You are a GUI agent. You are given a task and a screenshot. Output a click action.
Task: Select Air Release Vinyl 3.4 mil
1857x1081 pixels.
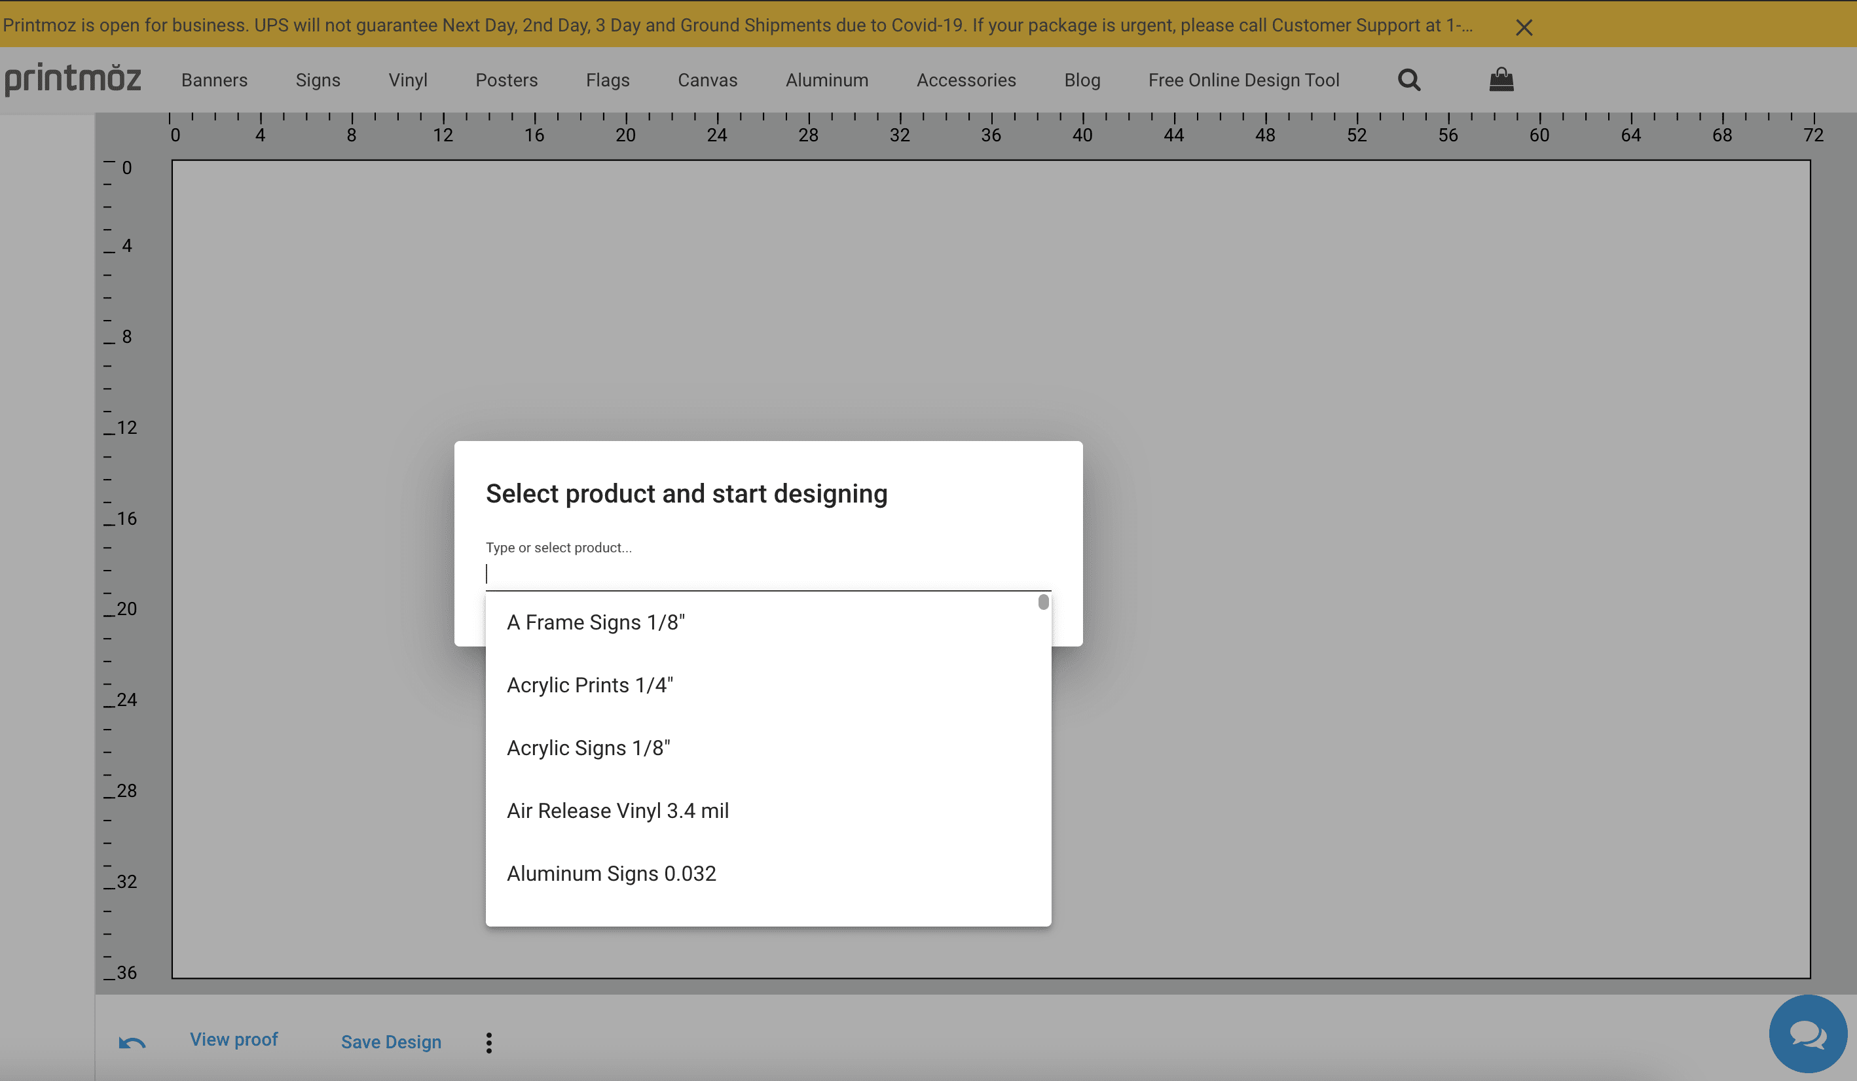click(x=617, y=810)
